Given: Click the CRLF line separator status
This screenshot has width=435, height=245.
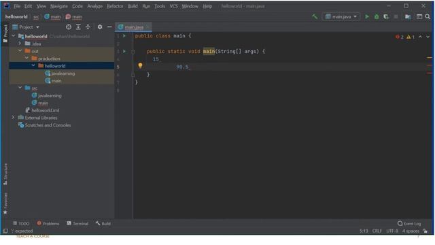Looking at the screenshot, I should [x=377, y=231].
